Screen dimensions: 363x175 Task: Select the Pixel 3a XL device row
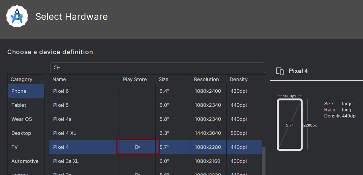(156, 161)
